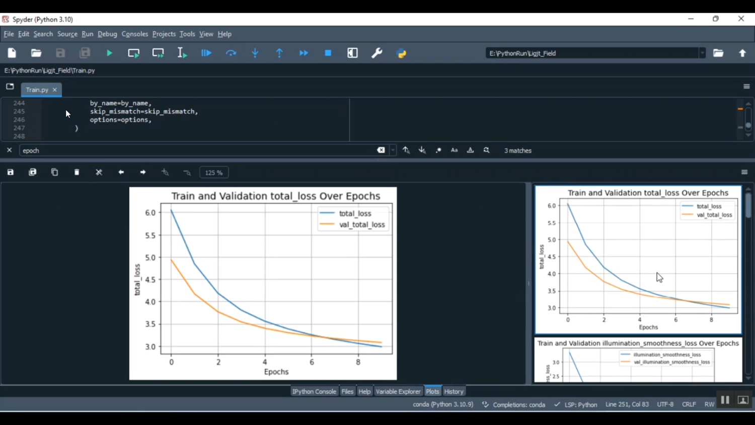This screenshot has height=425, width=755.
Task: Open Preferences via the wrench icon
Action: [x=377, y=53]
